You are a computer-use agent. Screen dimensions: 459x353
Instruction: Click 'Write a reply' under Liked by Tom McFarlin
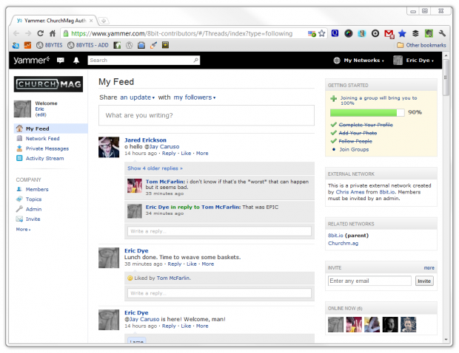point(219,293)
